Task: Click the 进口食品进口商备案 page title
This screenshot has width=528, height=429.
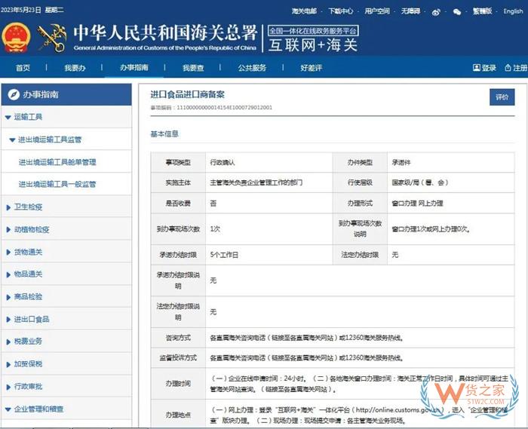Action: (188, 94)
